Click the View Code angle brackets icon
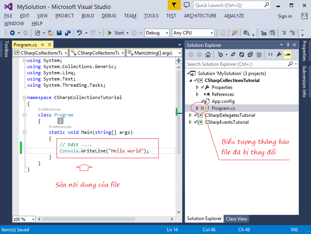This screenshot has width=311, height=234. [x=270, y=55]
